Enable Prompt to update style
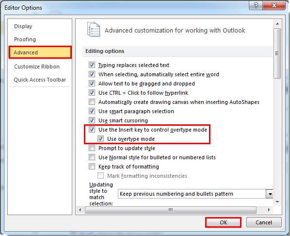The image size is (290, 236). tap(92, 148)
